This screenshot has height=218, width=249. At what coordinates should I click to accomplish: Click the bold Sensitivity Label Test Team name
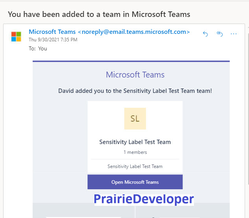[x=135, y=142]
